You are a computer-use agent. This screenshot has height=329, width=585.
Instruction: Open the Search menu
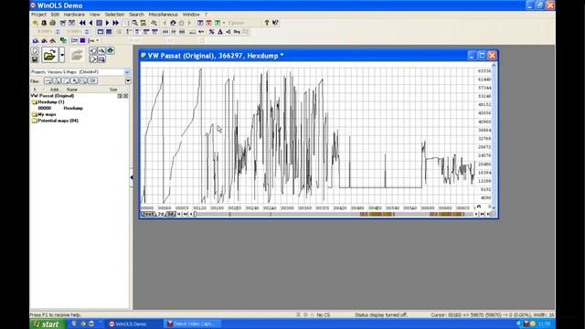[136, 15]
